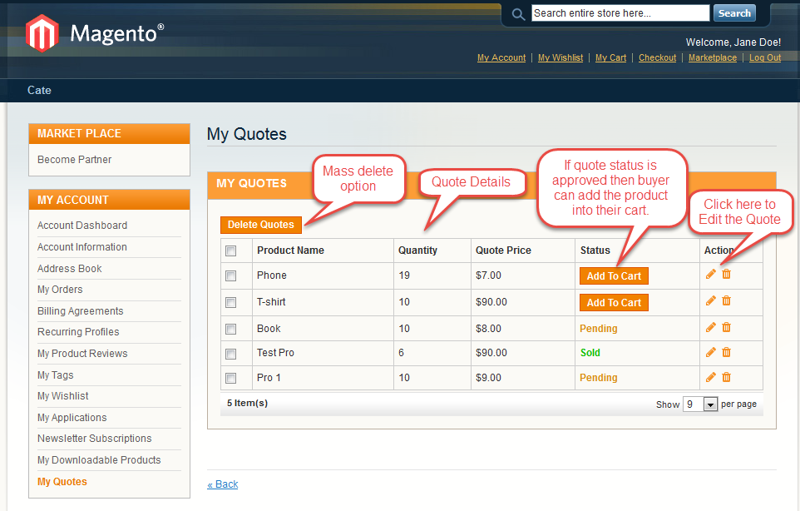The width and height of the screenshot is (800, 511).
Task: Add the Phone quote to cart
Action: [614, 276]
